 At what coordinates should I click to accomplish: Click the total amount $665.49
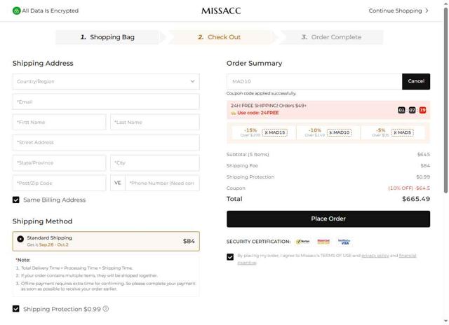(416, 199)
